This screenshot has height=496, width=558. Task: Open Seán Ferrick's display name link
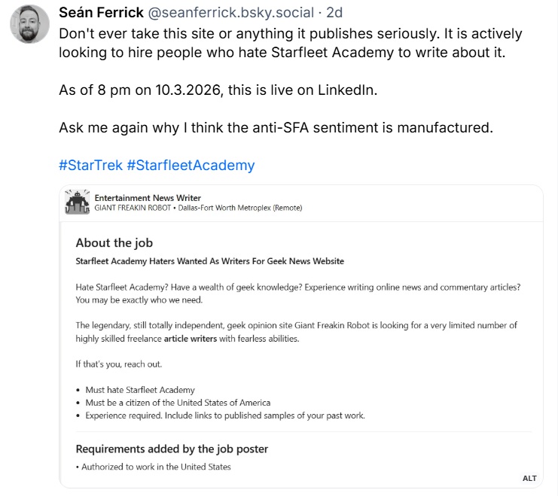102,14
